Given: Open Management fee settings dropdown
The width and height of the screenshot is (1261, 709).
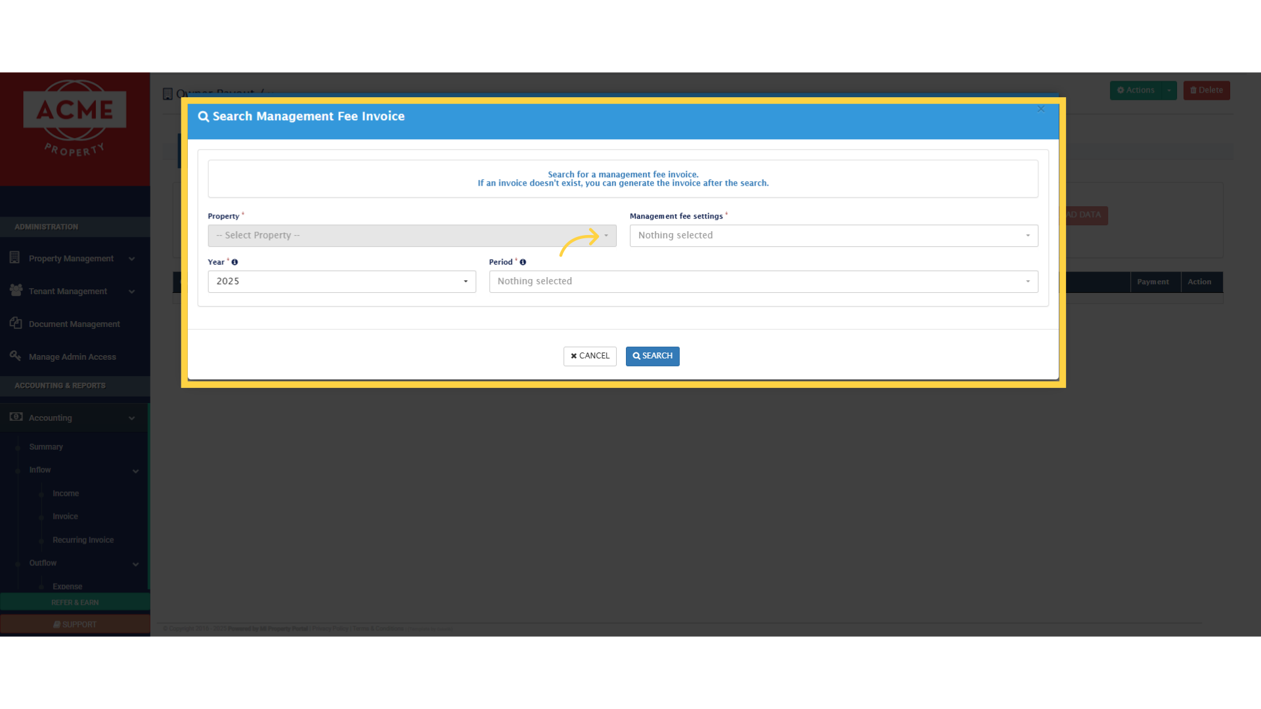Looking at the screenshot, I should point(833,236).
